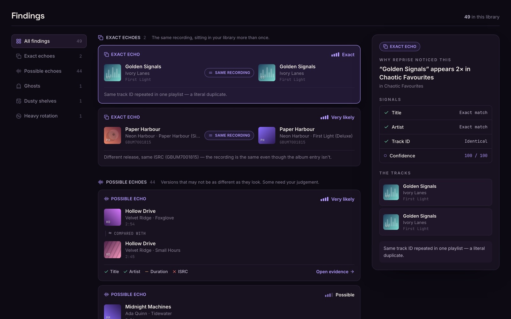
Task: Click the Open evidence link
Action: point(335,272)
